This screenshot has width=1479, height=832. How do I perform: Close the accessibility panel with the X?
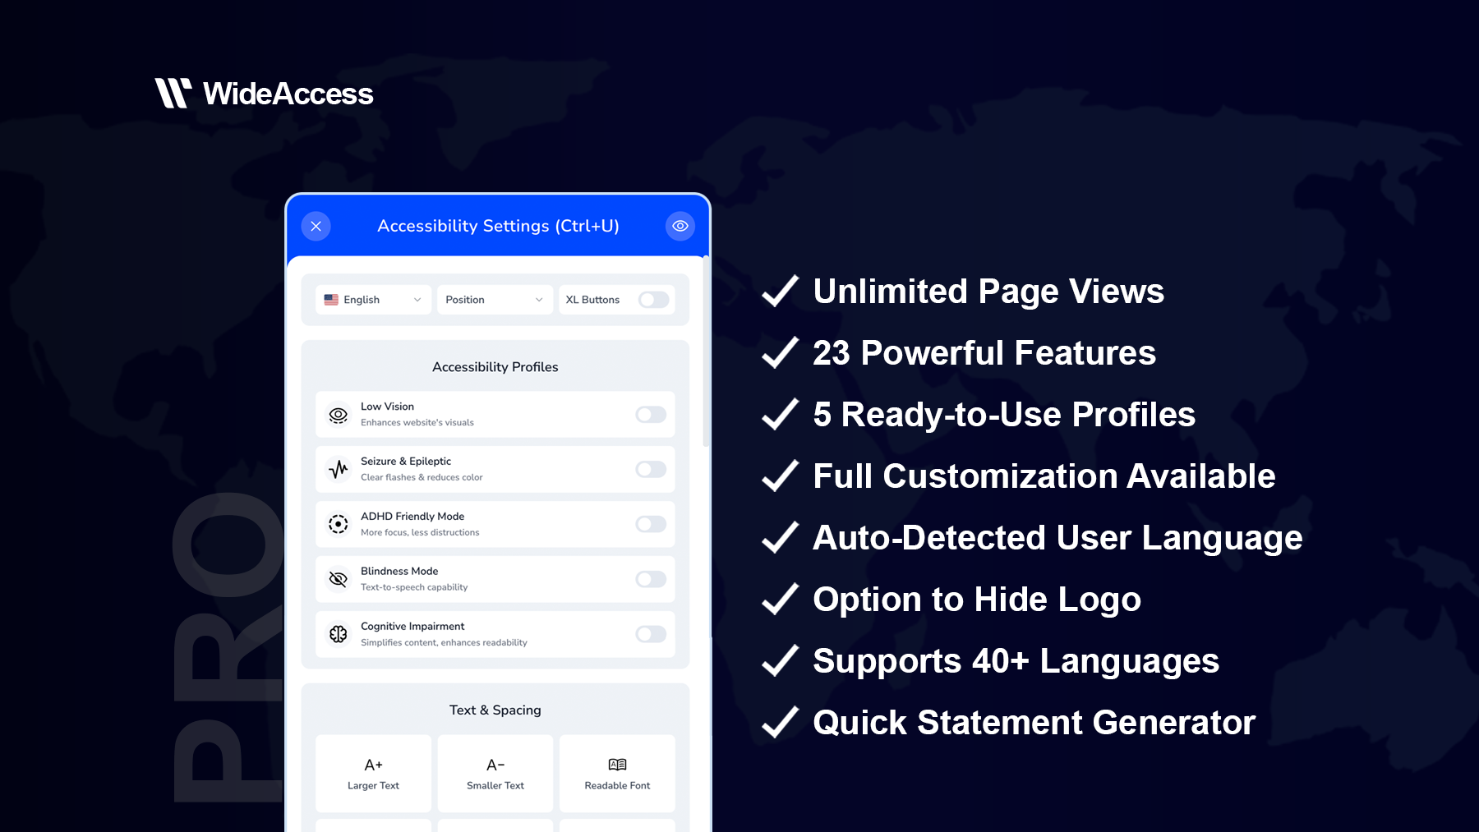pyautogui.click(x=316, y=226)
